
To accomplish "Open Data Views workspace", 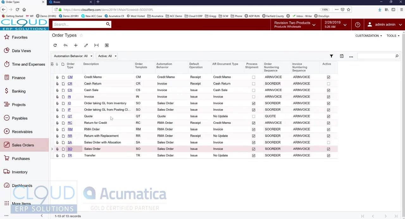I will point(21,51).
